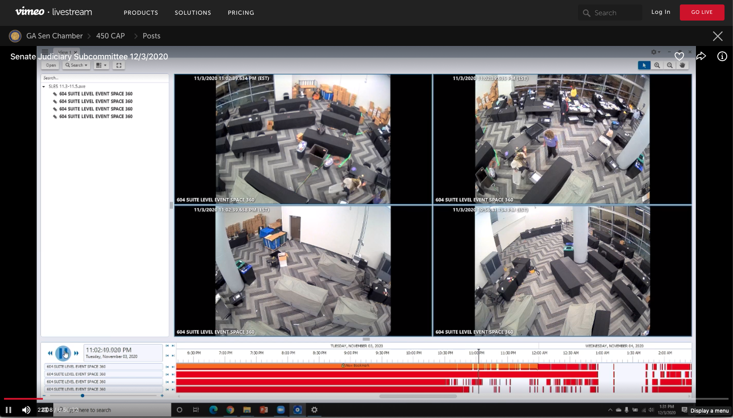Image resolution: width=733 pixels, height=418 pixels.
Task: Click the Log In link
Action: pyautogui.click(x=660, y=12)
